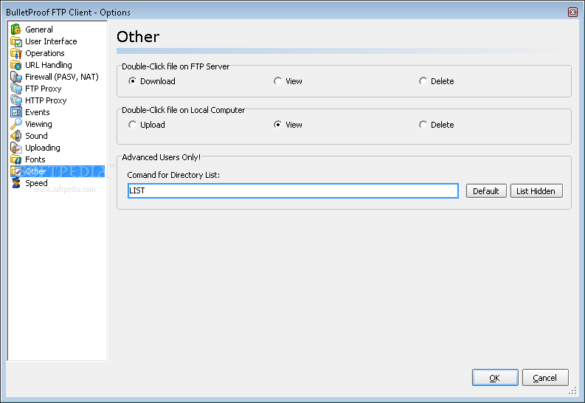585x403 pixels.
Task: Click the Other category icon
Action: click(x=16, y=171)
